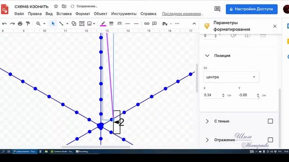
Task: Open the Инструменты menu
Action: point(124,14)
